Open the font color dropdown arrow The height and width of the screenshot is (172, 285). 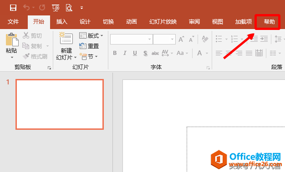[x=207, y=53]
